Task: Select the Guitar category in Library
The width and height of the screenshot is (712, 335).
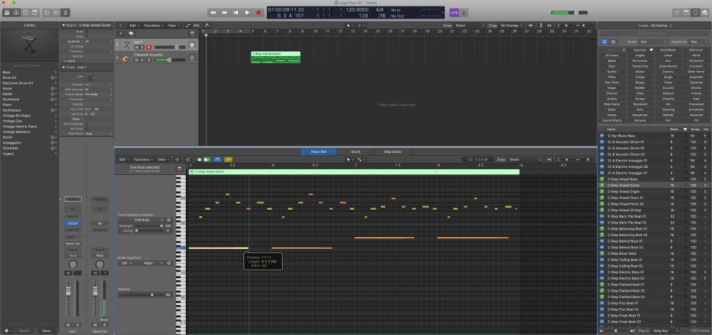Action: coord(6,87)
